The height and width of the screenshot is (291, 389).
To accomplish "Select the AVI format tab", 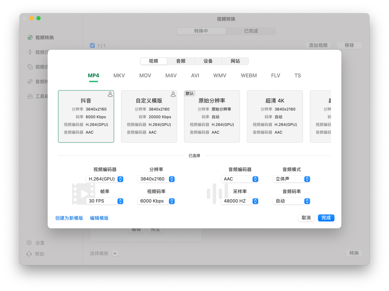I will coord(195,75).
